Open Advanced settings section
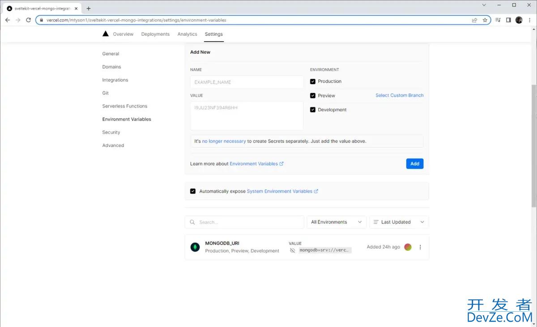This screenshot has width=537, height=327. point(113,146)
